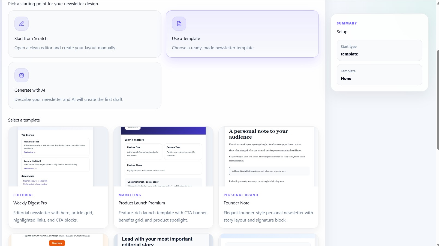Click the Template None summary box

tap(379, 75)
